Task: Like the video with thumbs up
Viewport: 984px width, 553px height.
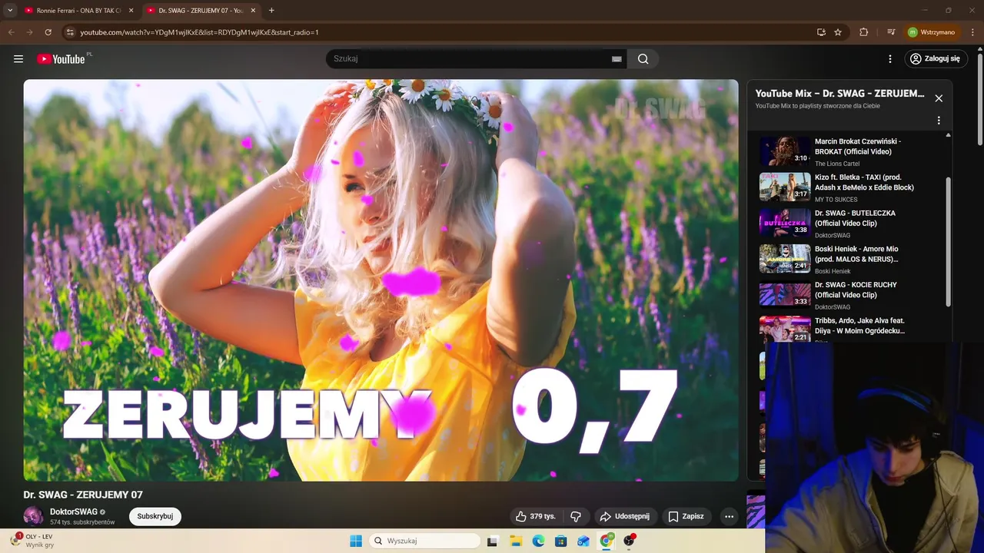Action: (535, 516)
